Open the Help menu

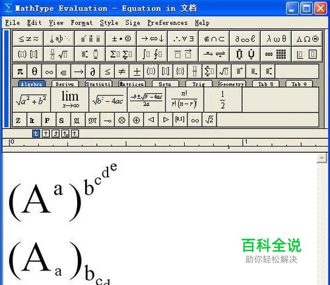click(202, 23)
